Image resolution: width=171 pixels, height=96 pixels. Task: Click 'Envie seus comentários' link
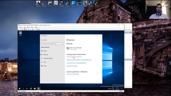coord(73,74)
